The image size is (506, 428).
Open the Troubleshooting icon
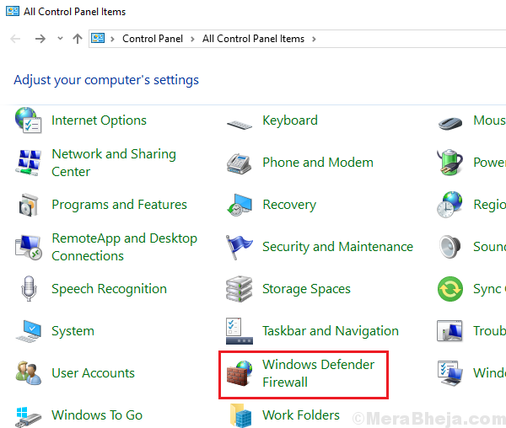coord(449,330)
